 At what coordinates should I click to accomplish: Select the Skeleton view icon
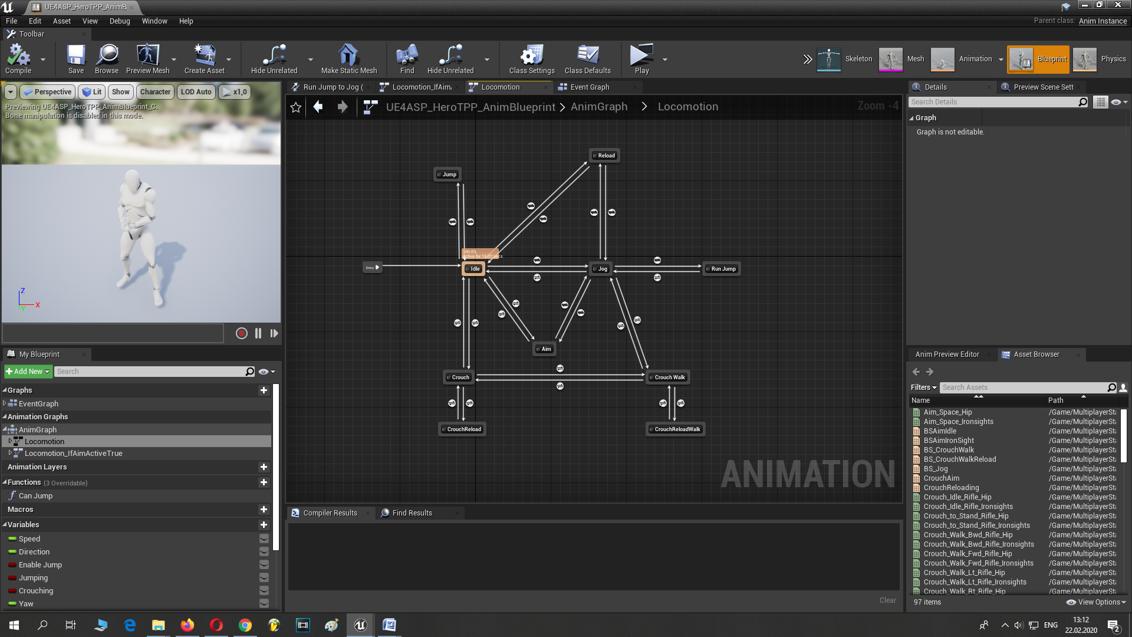(x=828, y=59)
